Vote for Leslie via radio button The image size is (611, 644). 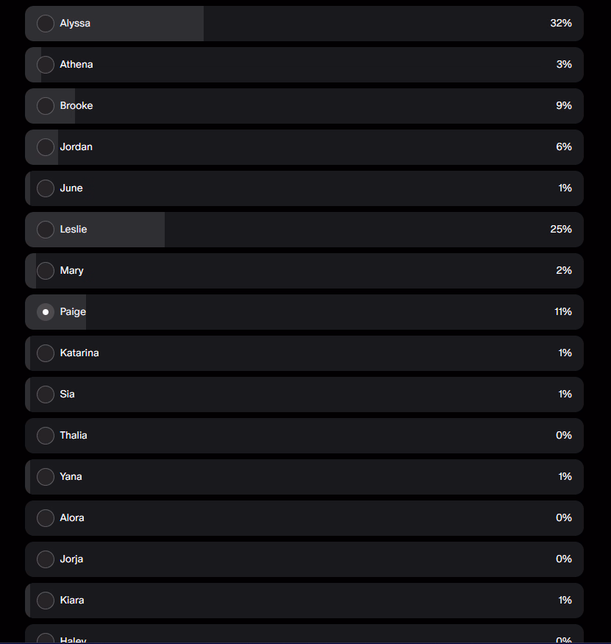46,230
